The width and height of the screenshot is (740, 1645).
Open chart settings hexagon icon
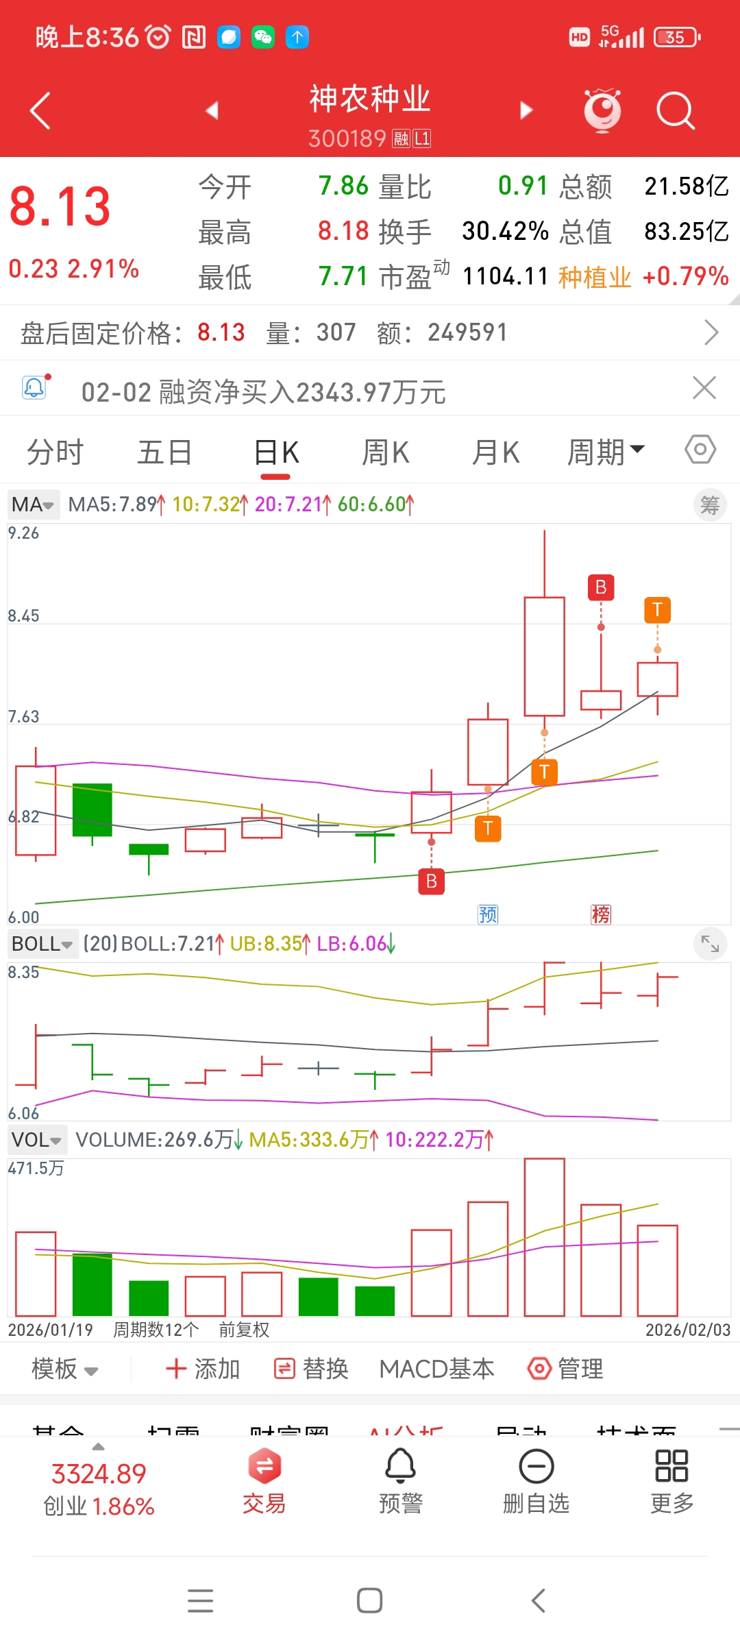pyautogui.click(x=700, y=450)
